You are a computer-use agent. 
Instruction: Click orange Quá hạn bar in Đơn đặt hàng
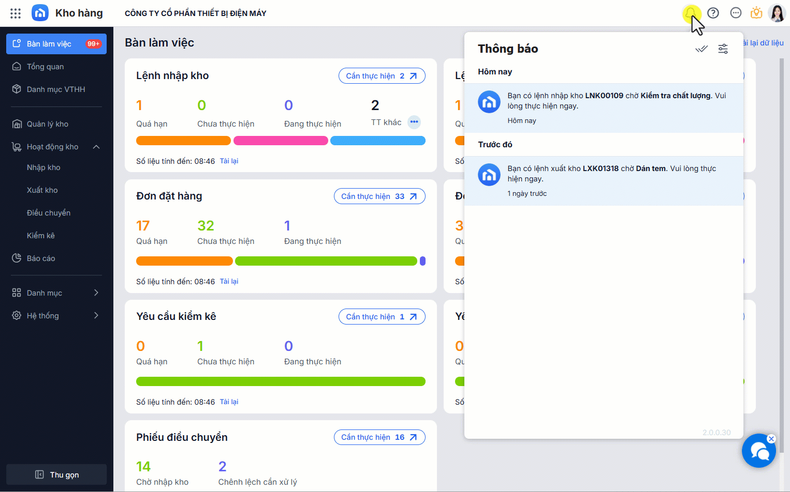(184, 261)
